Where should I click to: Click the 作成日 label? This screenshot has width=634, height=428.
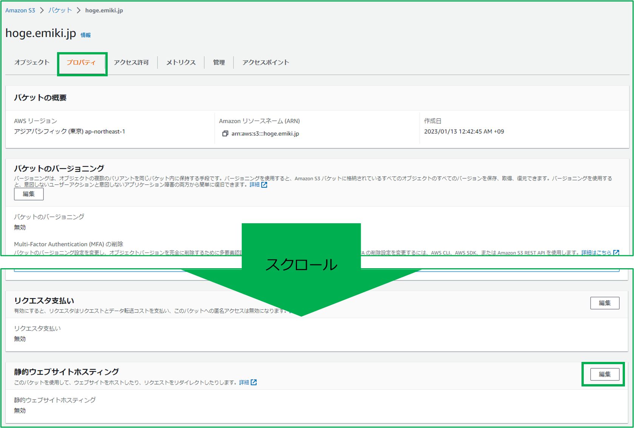433,121
